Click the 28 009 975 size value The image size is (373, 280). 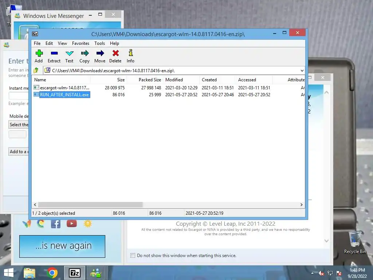point(115,87)
